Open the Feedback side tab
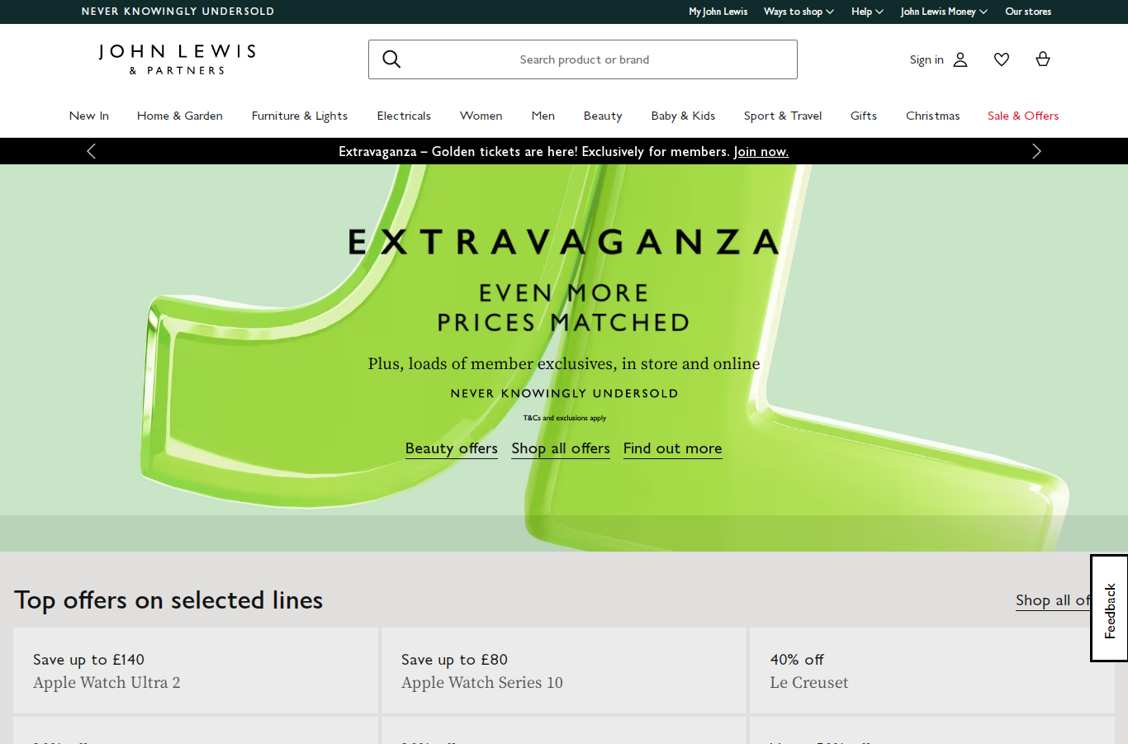This screenshot has width=1128, height=744. [1109, 609]
